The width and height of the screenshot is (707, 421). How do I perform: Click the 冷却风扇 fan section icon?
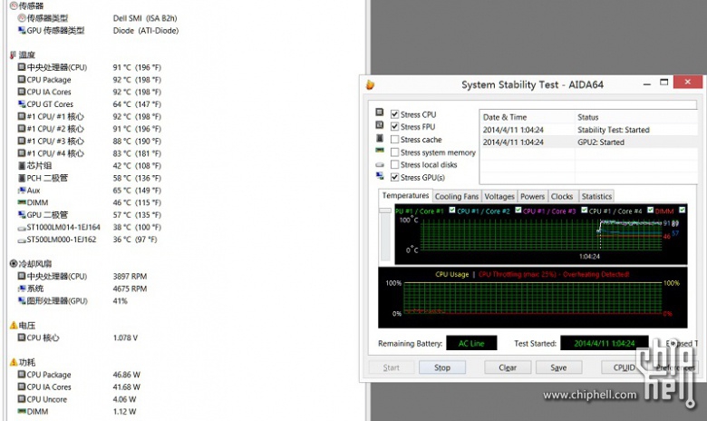click(13, 264)
